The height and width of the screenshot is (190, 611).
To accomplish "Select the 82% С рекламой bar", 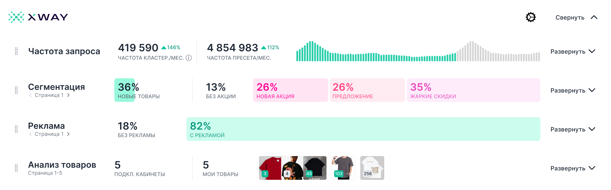I will coord(363,129).
